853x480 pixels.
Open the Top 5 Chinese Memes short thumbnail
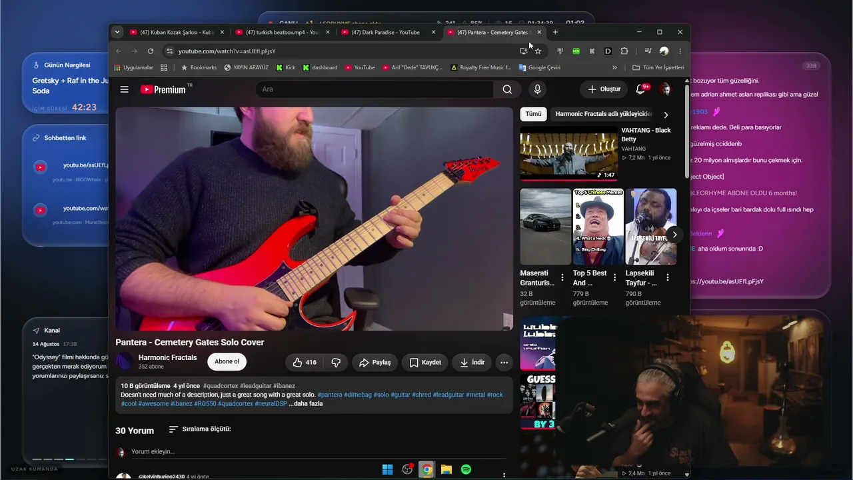pos(598,227)
